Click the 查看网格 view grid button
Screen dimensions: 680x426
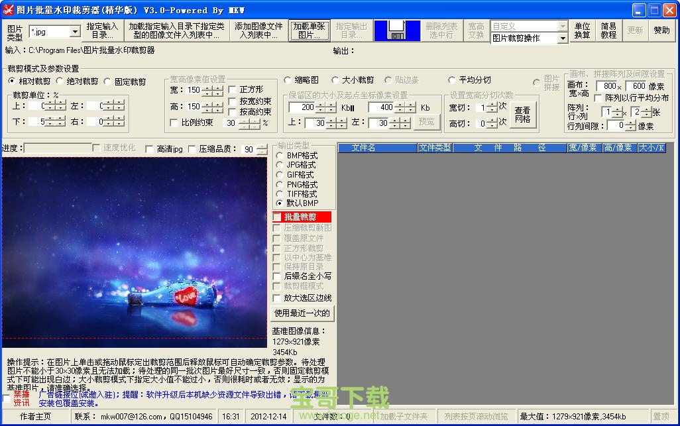tap(522, 115)
